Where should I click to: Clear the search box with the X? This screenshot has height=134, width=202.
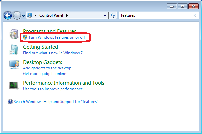tap(195, 15)
